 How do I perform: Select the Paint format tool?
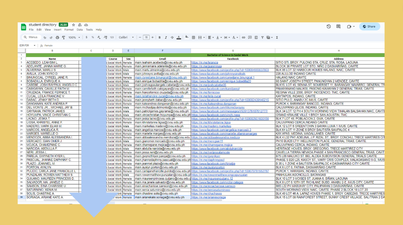[63, 37]
